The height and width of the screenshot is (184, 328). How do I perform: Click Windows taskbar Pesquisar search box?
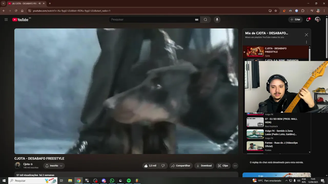click(33, 181)
